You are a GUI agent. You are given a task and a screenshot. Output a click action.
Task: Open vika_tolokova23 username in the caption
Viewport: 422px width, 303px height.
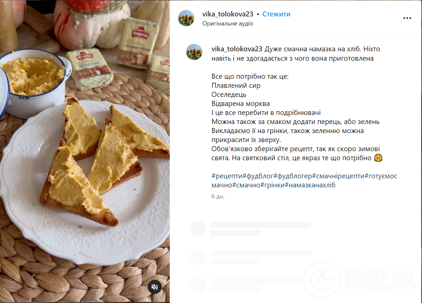[237, 49]
